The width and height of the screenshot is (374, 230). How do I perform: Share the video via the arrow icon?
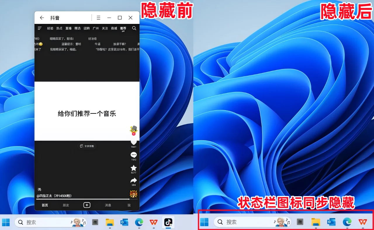click(x=134, y=180)
